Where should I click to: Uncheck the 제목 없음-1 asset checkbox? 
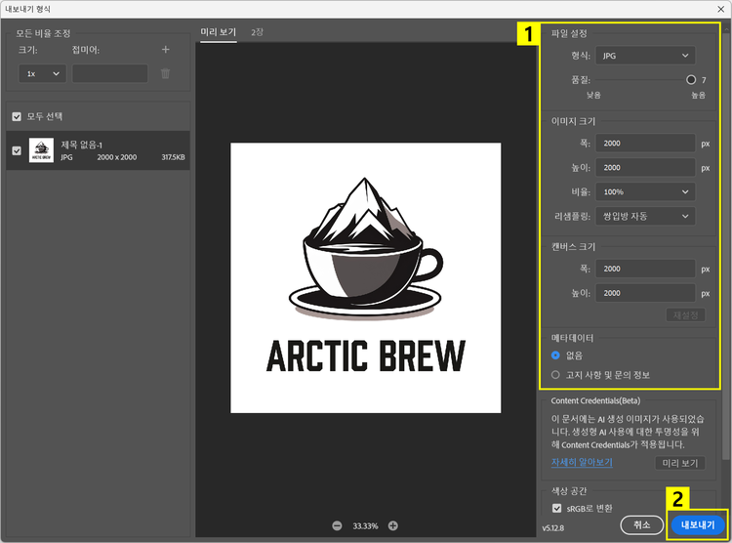pos(17,151)
